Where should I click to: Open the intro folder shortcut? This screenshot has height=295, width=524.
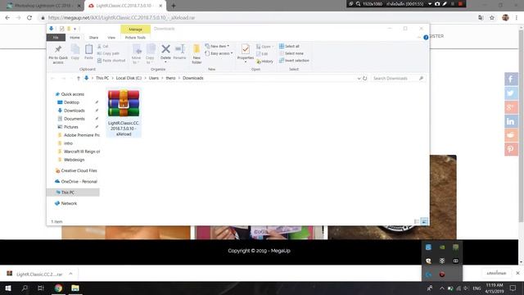tap(68, 143)
